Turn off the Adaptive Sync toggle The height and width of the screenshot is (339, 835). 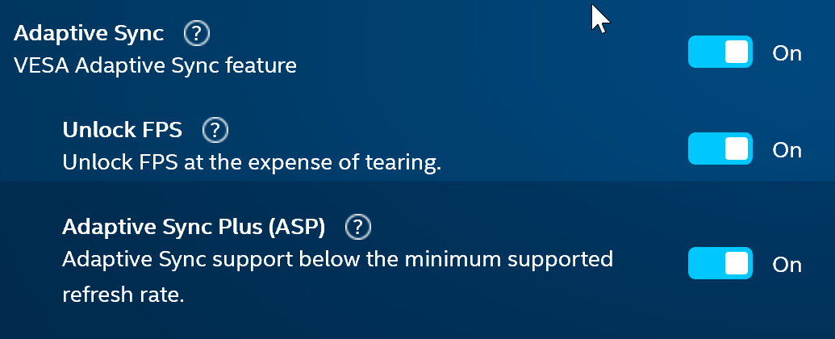click(x=720, y=52)
